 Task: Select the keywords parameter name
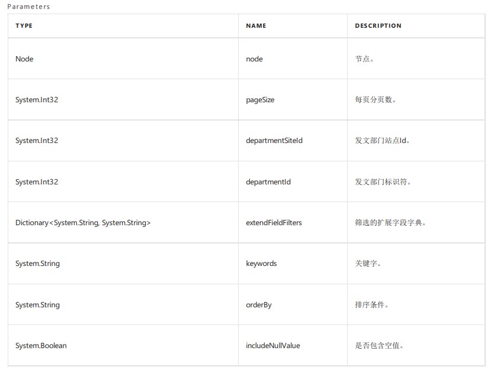[x=261, y=264]
